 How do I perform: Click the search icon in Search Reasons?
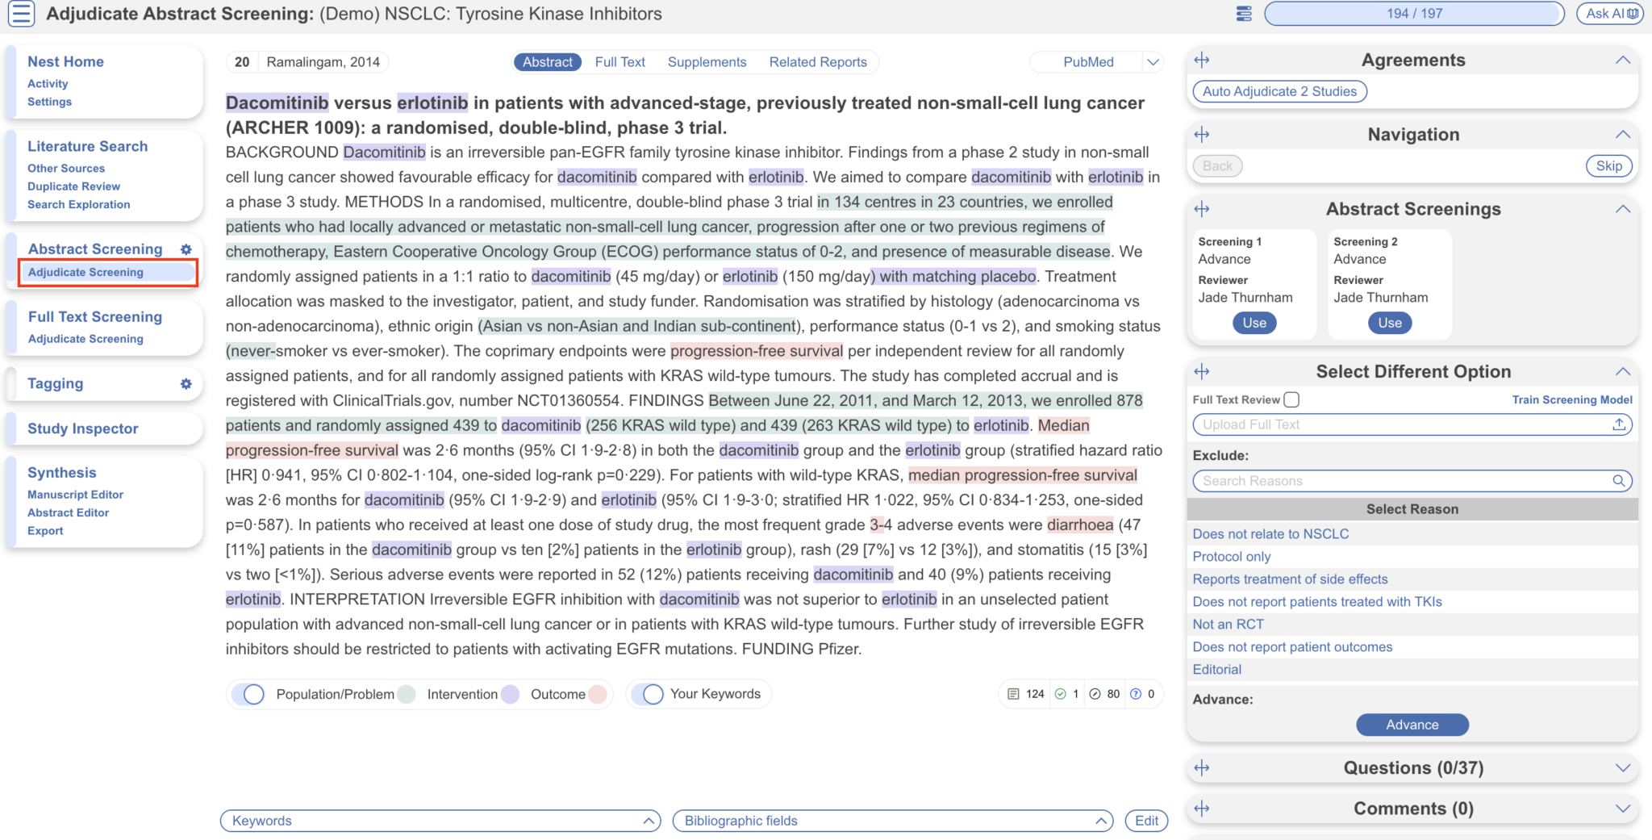1621,481
